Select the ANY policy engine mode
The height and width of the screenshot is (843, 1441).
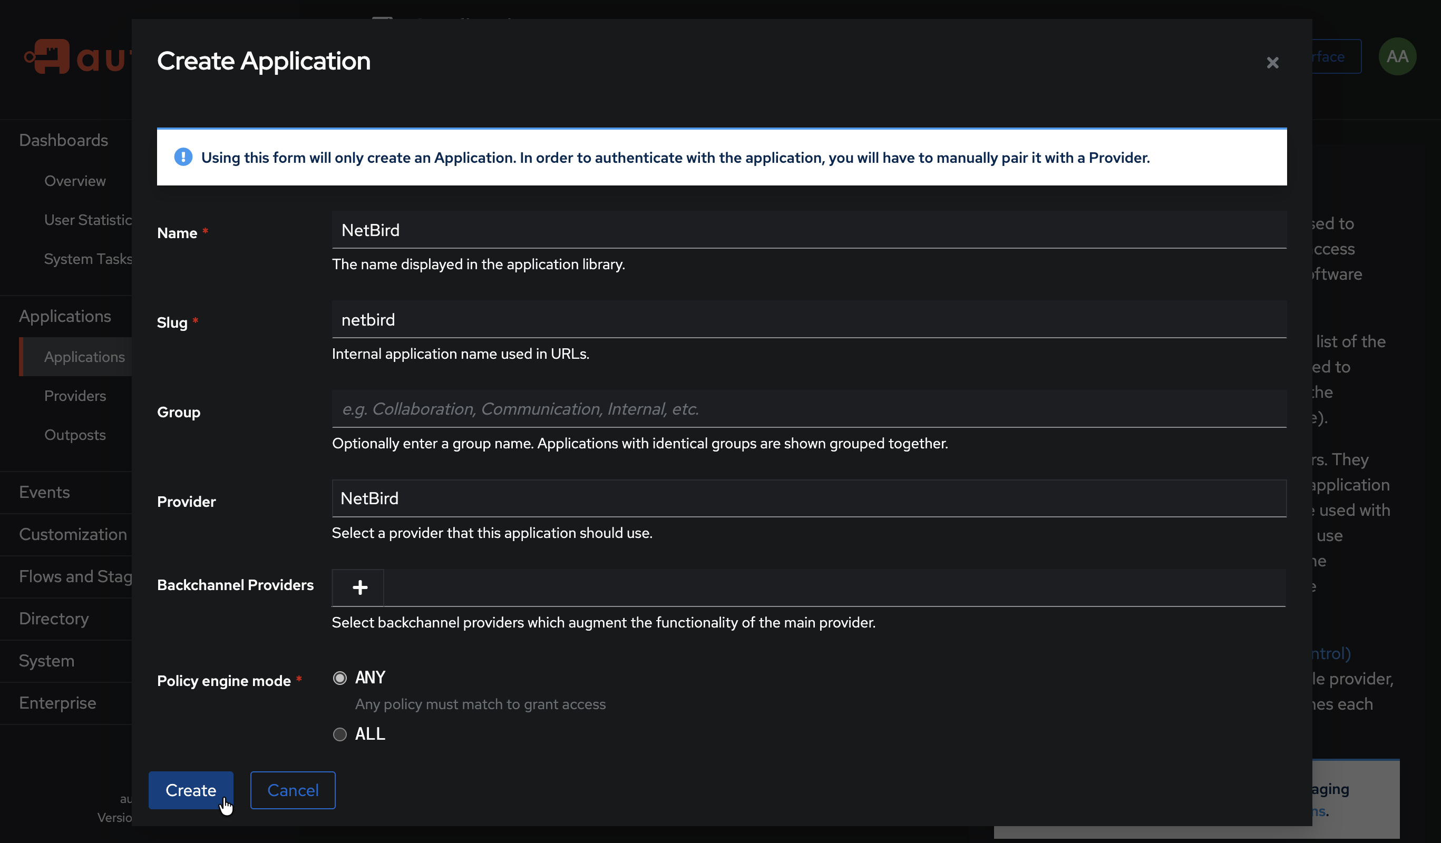tap(339, 677)
